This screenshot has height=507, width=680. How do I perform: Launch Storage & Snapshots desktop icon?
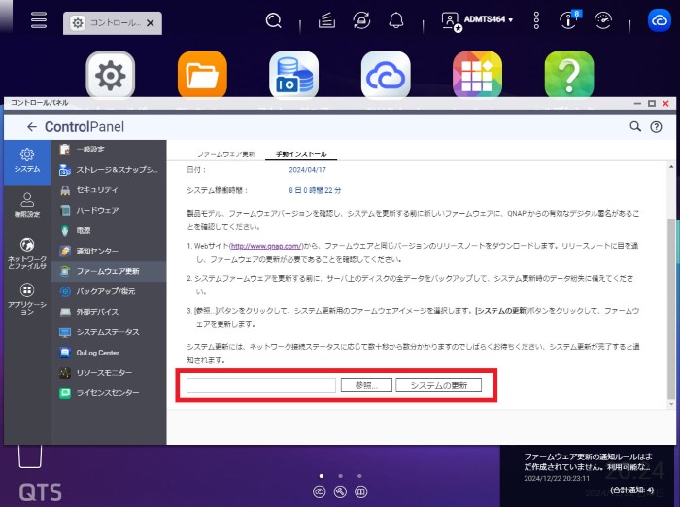[x=294, y=75]
